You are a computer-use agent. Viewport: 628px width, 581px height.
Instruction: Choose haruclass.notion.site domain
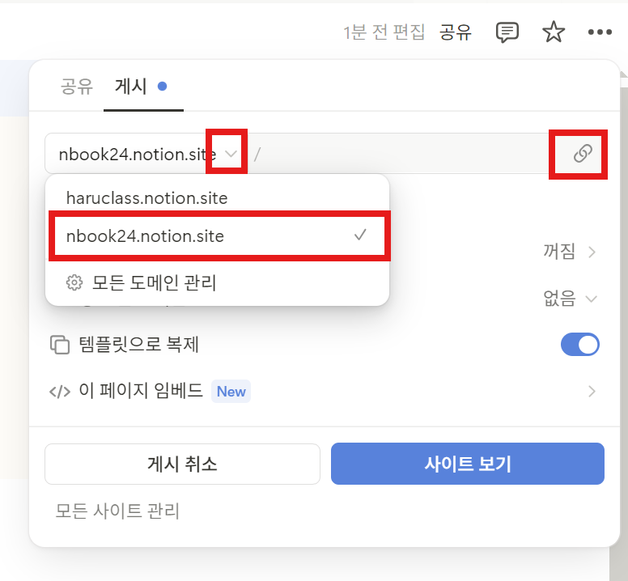[x=217, y=197]
